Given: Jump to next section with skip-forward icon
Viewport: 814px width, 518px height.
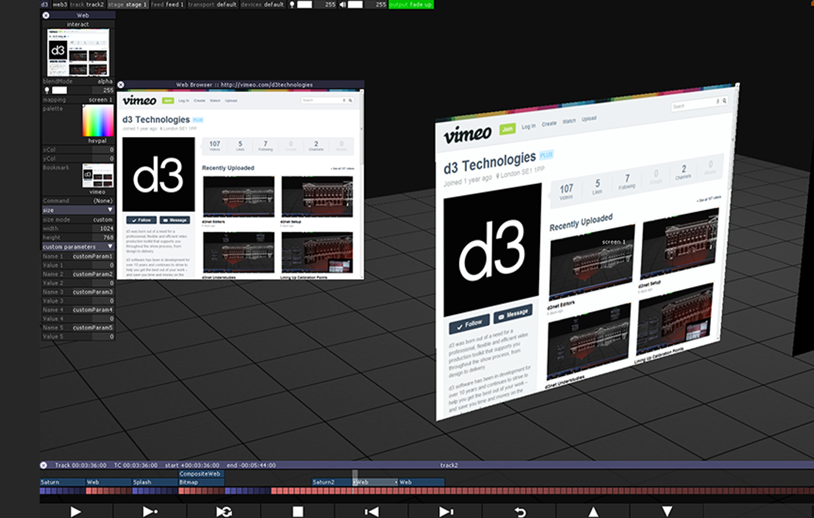Looking at the screenshot, I should [x=446, y=512].
